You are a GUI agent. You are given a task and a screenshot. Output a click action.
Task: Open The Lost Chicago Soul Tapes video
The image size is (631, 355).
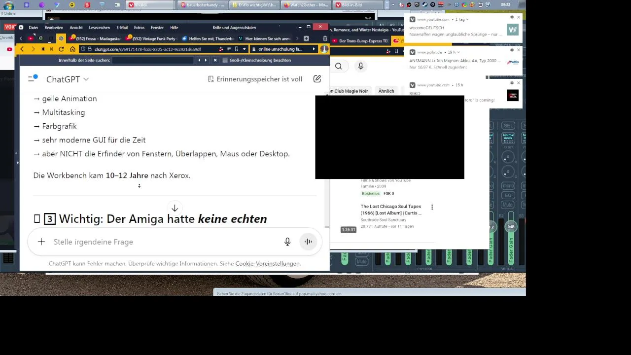pyautogui.click(x=391, y=210)
